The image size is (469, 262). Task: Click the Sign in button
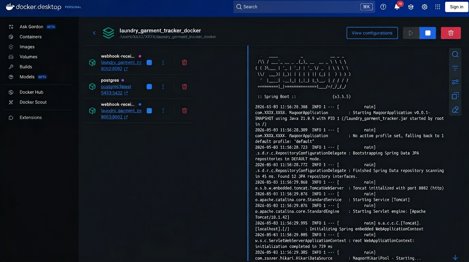(x=456, y=7)
